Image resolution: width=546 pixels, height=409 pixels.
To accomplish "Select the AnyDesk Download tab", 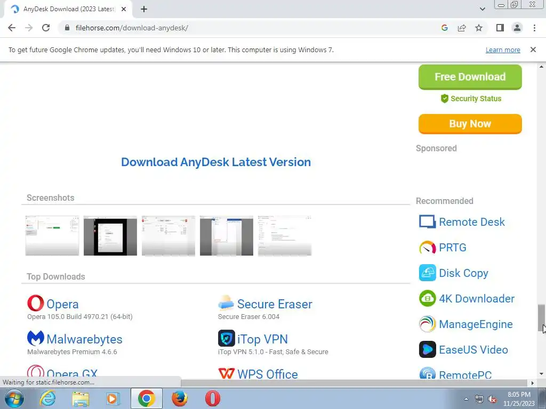I will 68,9.
